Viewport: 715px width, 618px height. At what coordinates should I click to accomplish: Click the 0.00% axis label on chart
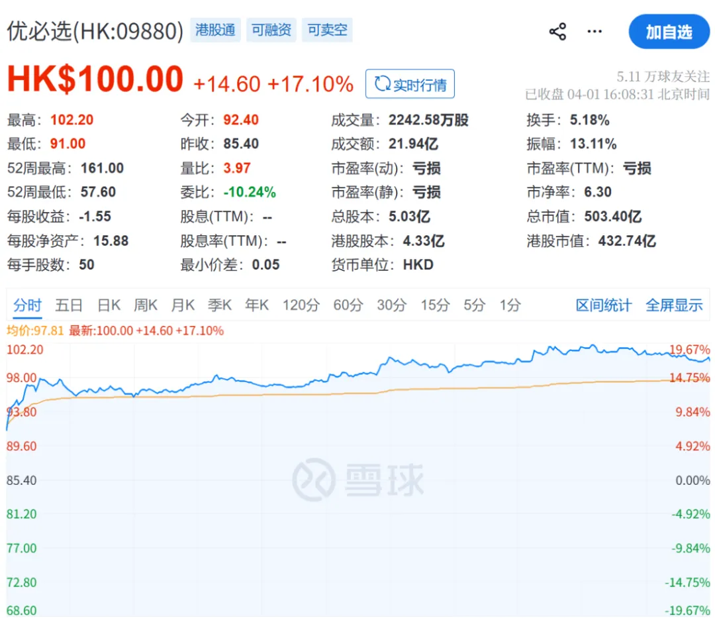[x=692, y=480]
